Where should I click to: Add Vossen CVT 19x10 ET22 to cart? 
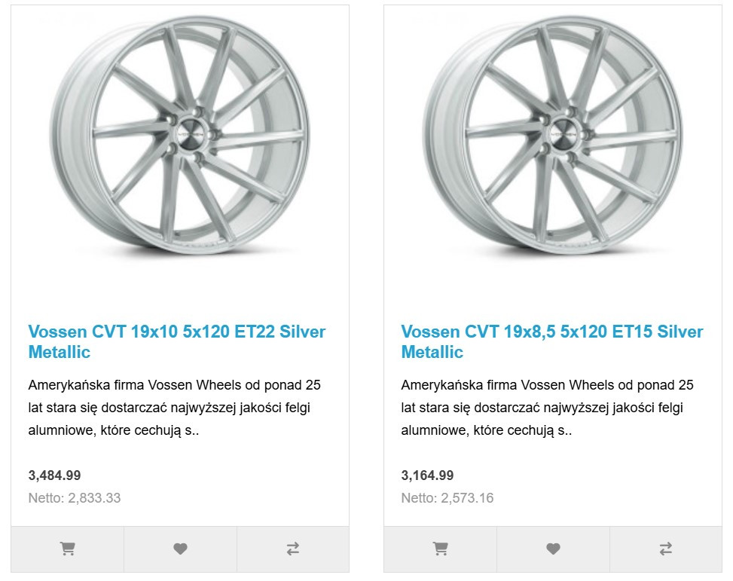point(67,549)
